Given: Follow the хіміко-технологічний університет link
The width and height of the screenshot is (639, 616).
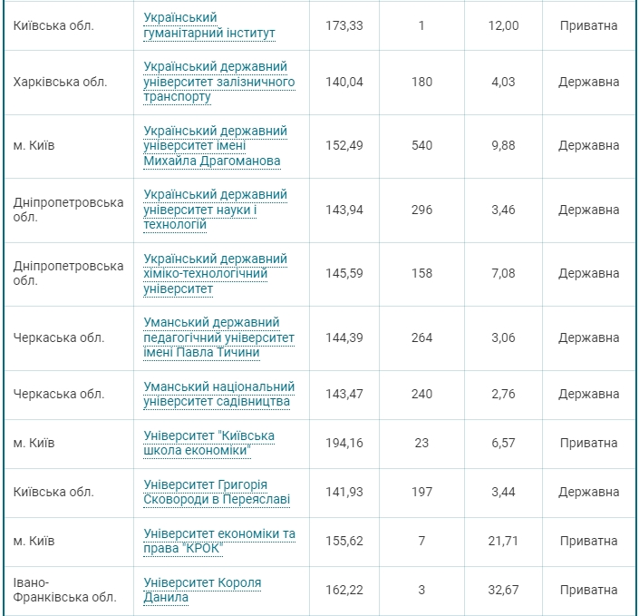Looking at the screenshot, I should 215,274.
